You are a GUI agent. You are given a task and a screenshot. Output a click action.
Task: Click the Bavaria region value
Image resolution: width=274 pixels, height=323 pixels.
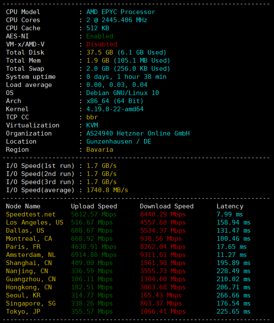(x=100, y=150)
